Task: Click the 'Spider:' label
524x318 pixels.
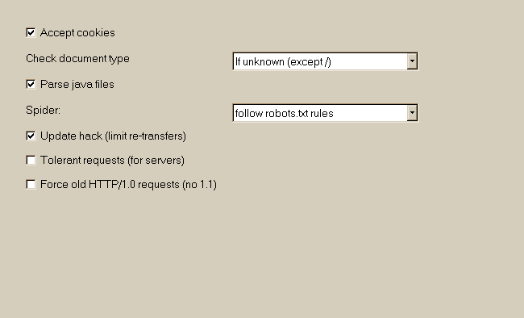Action: 43,110
